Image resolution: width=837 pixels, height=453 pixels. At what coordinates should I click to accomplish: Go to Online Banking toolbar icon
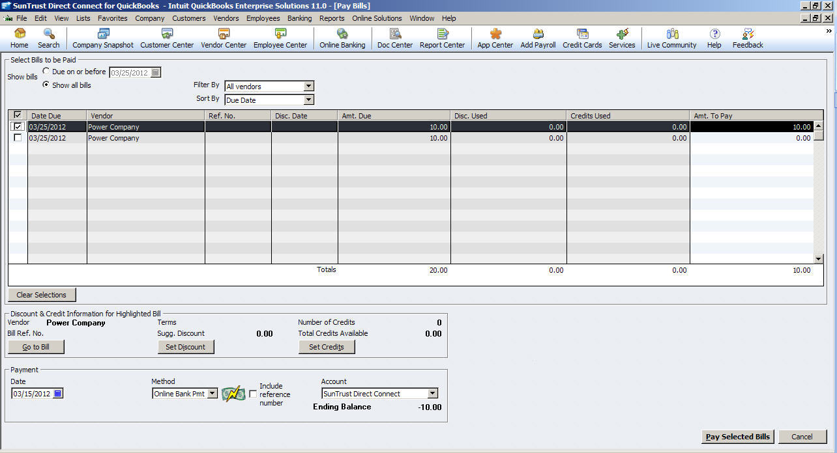click(342, 38)
